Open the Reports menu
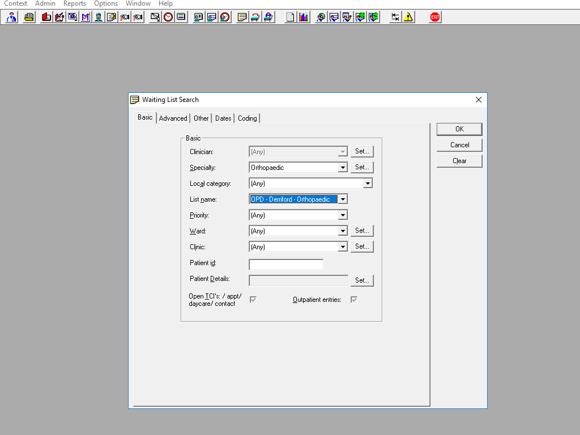 [75, 4]
